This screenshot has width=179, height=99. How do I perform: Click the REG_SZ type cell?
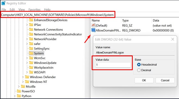(x=127, y=26)
